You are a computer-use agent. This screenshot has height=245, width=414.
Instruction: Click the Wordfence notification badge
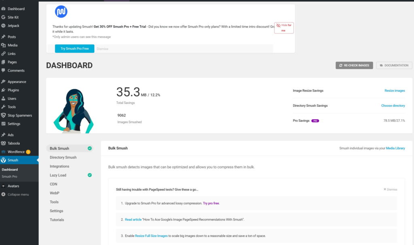tap(28, 152)
